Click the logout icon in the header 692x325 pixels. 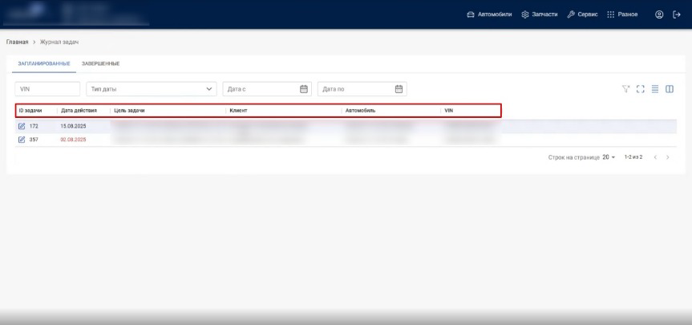676,14
